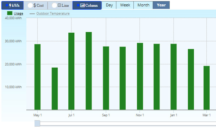
Task: Toggle the Usage legend link
Action: coord(19,14)
